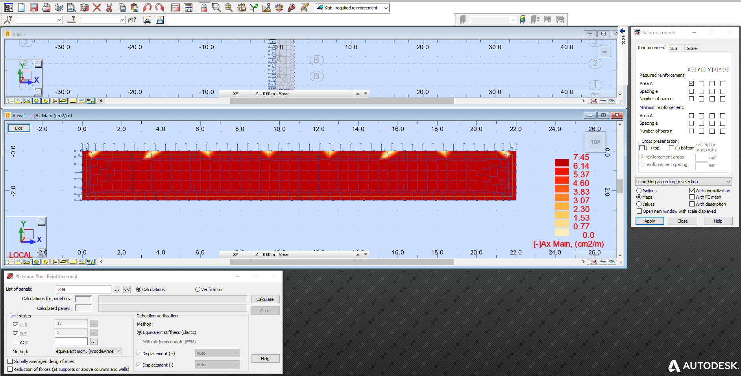Click the Exit button in View:1

(x=19, y=128)
